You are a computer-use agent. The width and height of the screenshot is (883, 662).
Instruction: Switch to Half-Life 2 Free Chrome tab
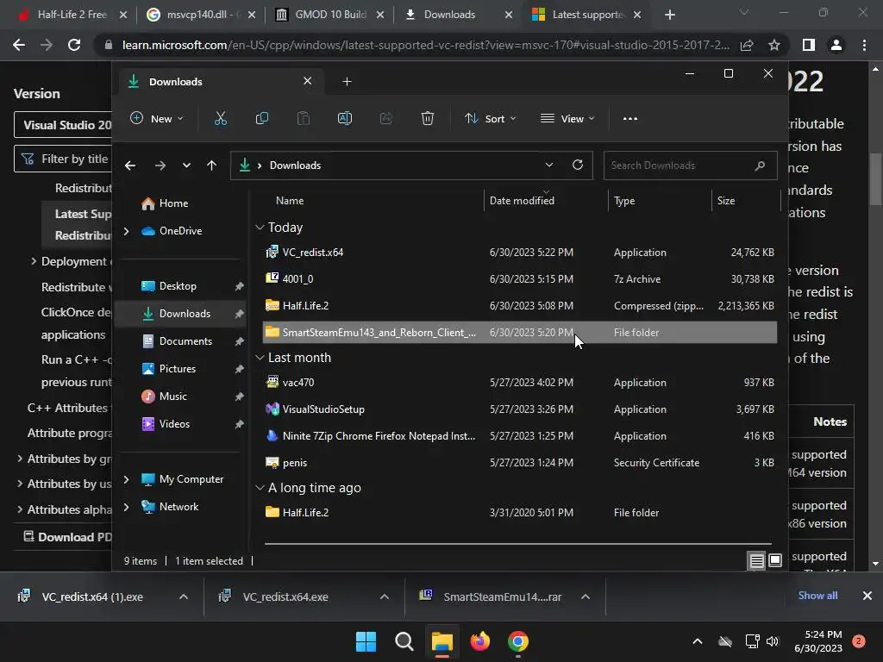pos(72,15)
